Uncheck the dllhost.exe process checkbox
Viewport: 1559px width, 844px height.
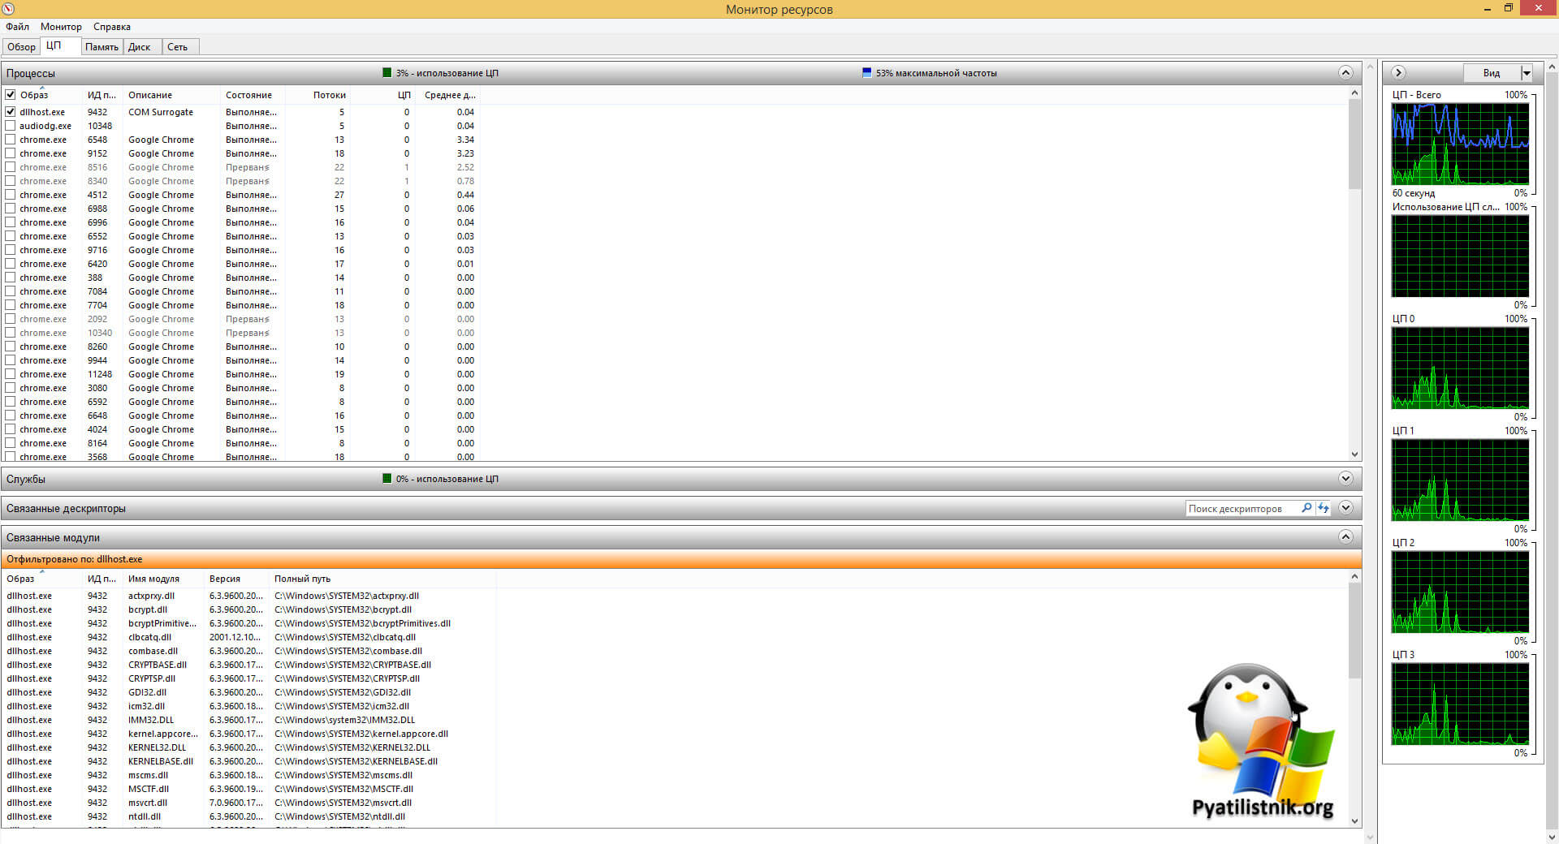[11, 112]
